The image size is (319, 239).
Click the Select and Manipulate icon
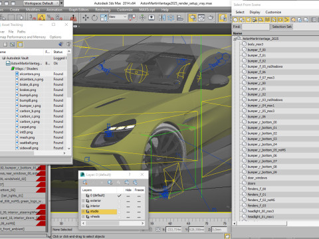pyautogui.click(x=142, y=18)
